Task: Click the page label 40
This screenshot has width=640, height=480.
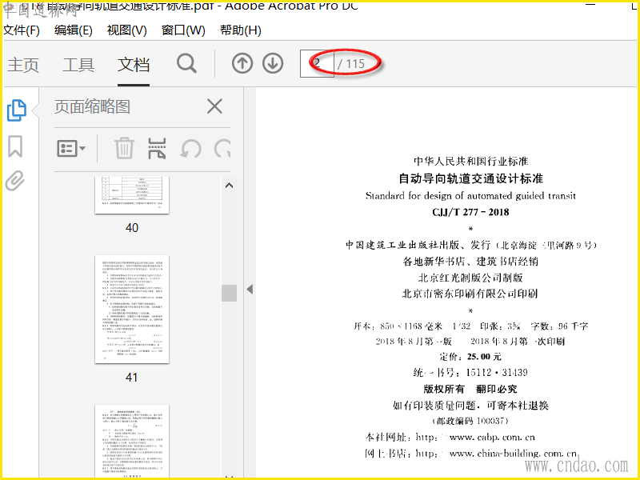Action: click(x=132, y=227)
